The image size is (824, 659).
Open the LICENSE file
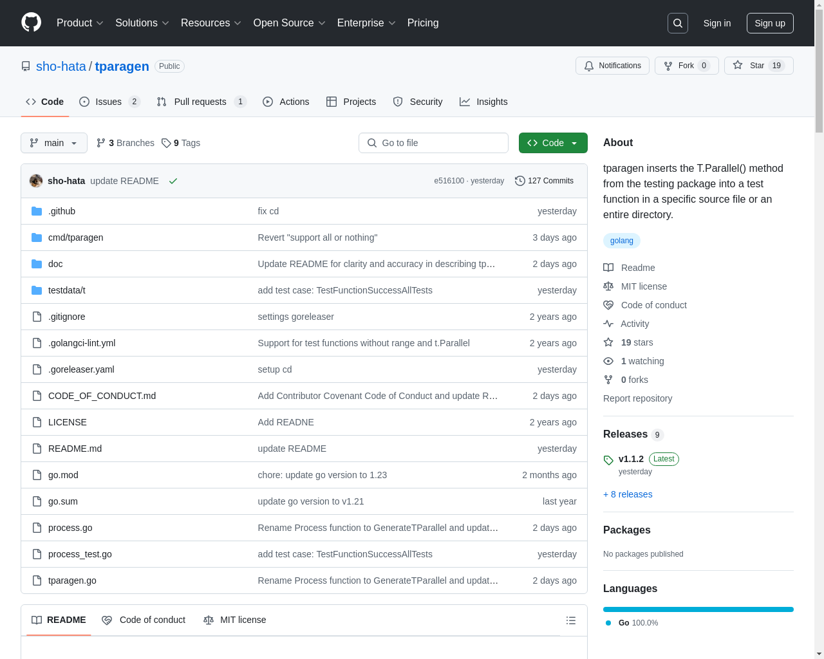(68, 422)
